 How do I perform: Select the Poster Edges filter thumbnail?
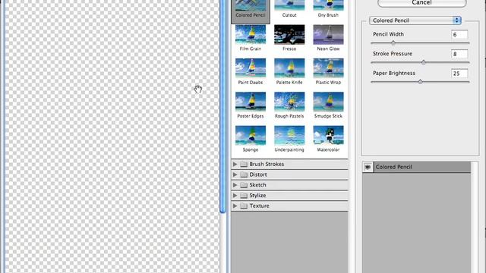251,102
